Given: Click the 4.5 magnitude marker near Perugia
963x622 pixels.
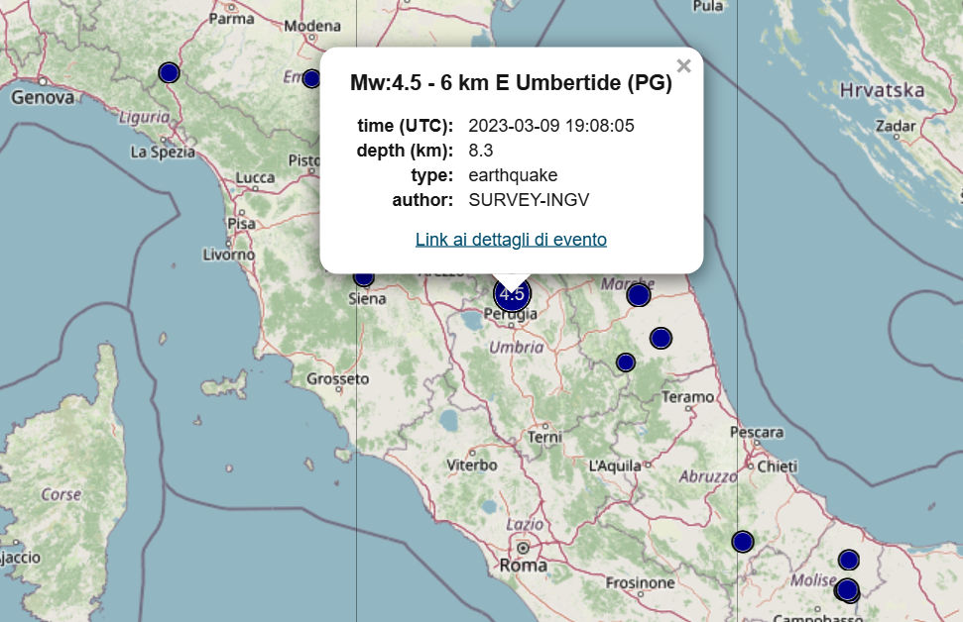Looking at the screenshot, I should [x=512, y=294].
